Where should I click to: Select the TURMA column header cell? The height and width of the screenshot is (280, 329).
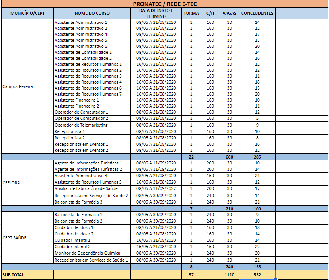pyautogui.click(x=191, y=13)
